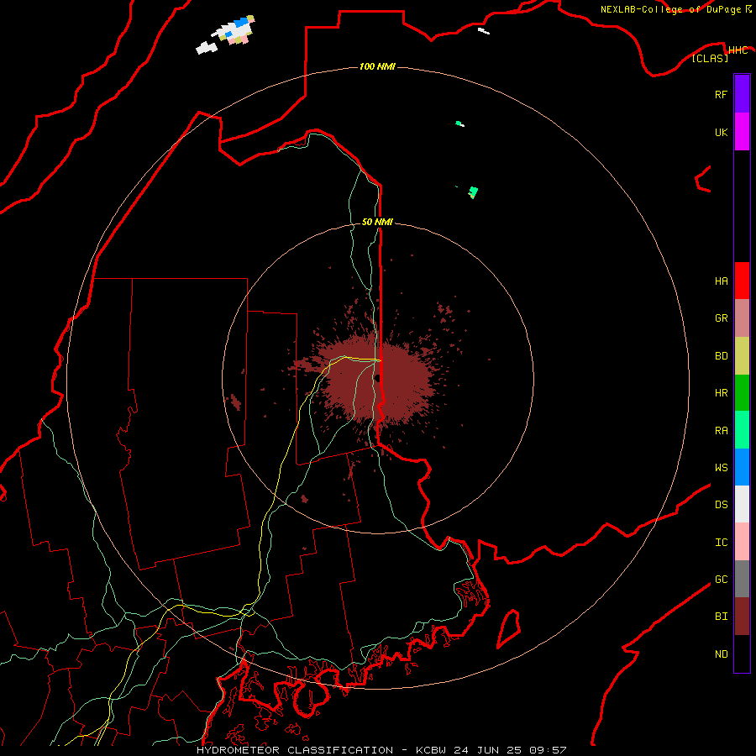Screen dimensions: 756x756
Task: Click the [CLAS] units label
Action: [x=710, y=58]
